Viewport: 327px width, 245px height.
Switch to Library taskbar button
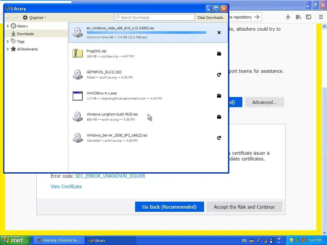pos(110,241)
